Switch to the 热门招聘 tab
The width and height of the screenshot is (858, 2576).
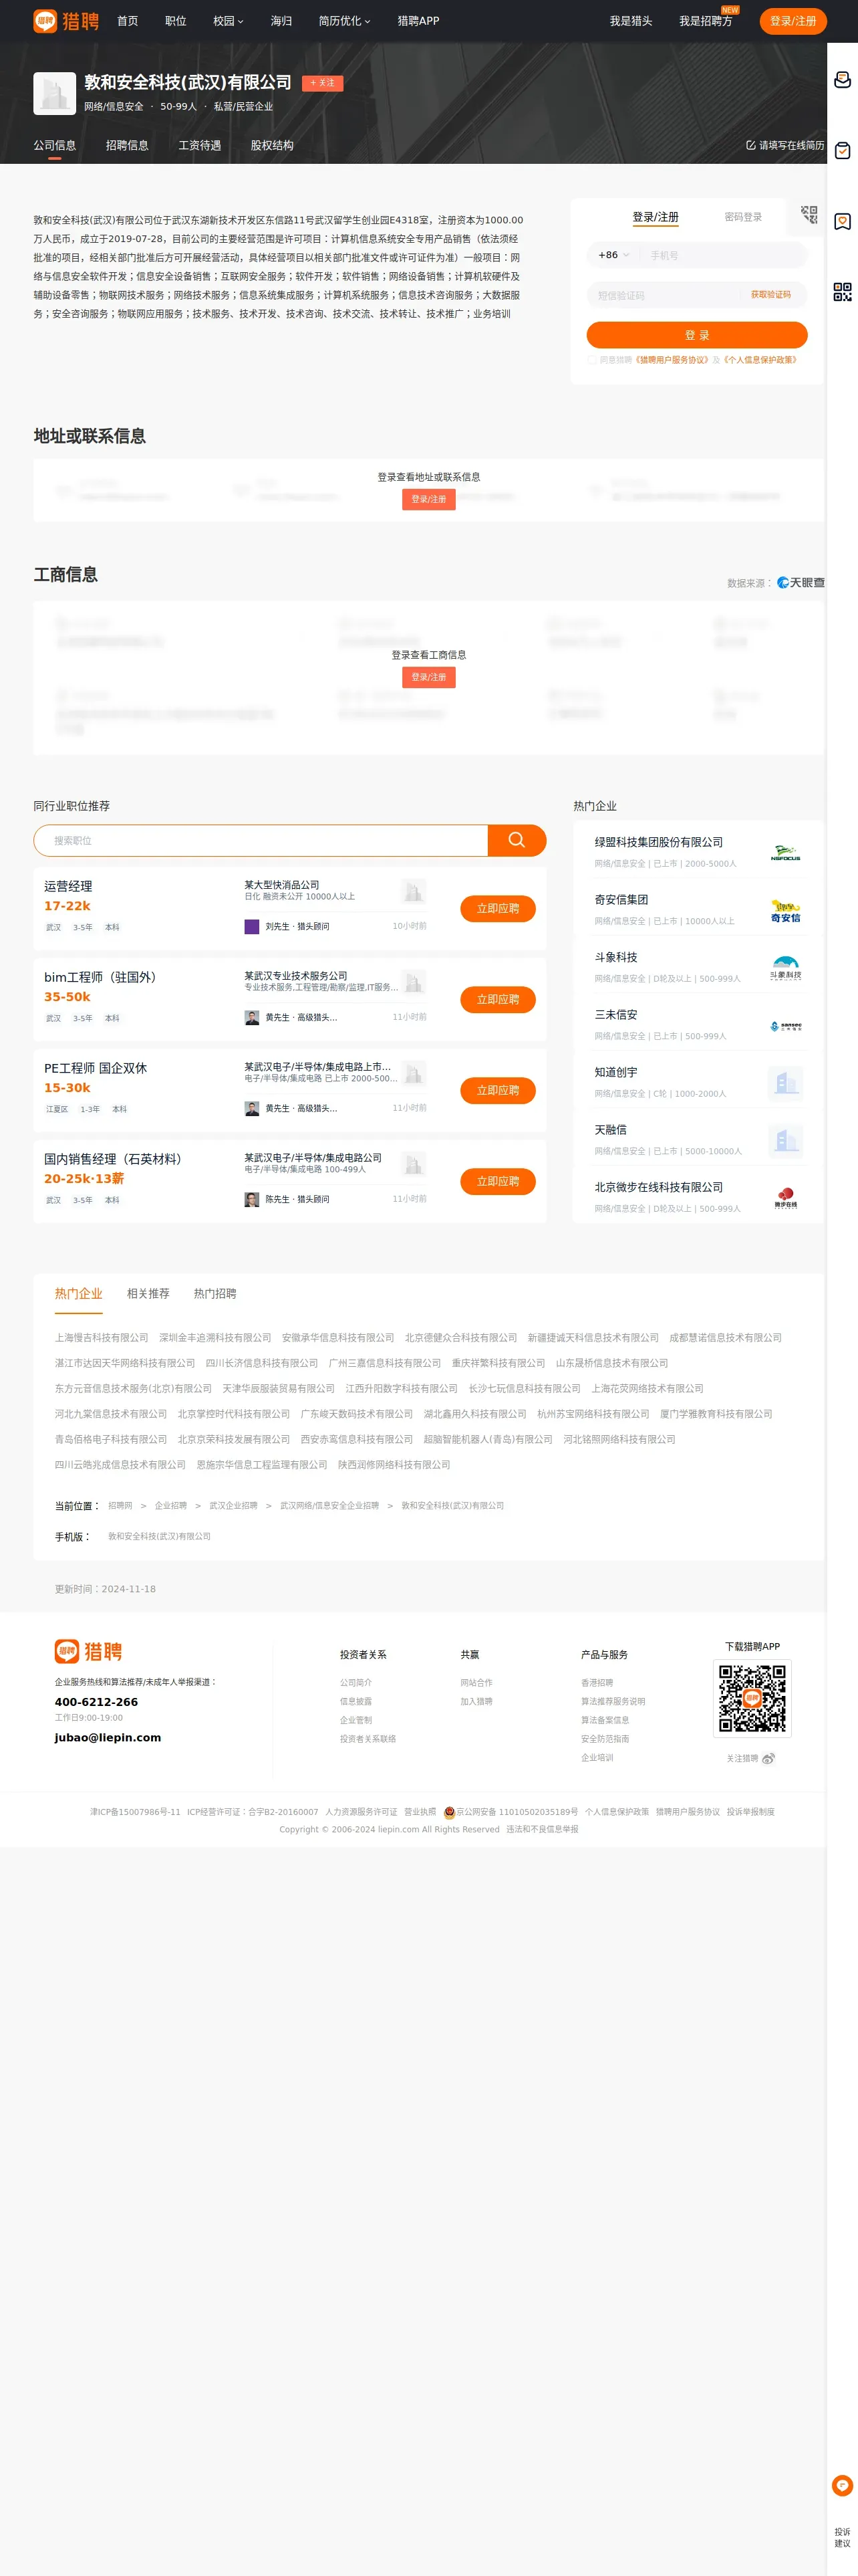pyautogui.click(x=214, y=1293)
